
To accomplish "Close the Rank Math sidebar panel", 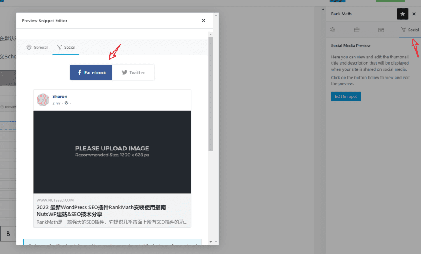I will click(414, 14).
